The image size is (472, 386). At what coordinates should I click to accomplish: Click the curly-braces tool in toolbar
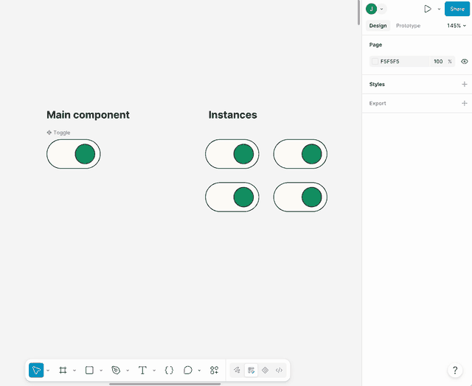click(x=169, y=370)
